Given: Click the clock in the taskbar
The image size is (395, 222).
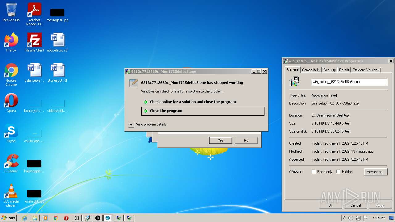Looking at the screenshot, I should (379, 218).
